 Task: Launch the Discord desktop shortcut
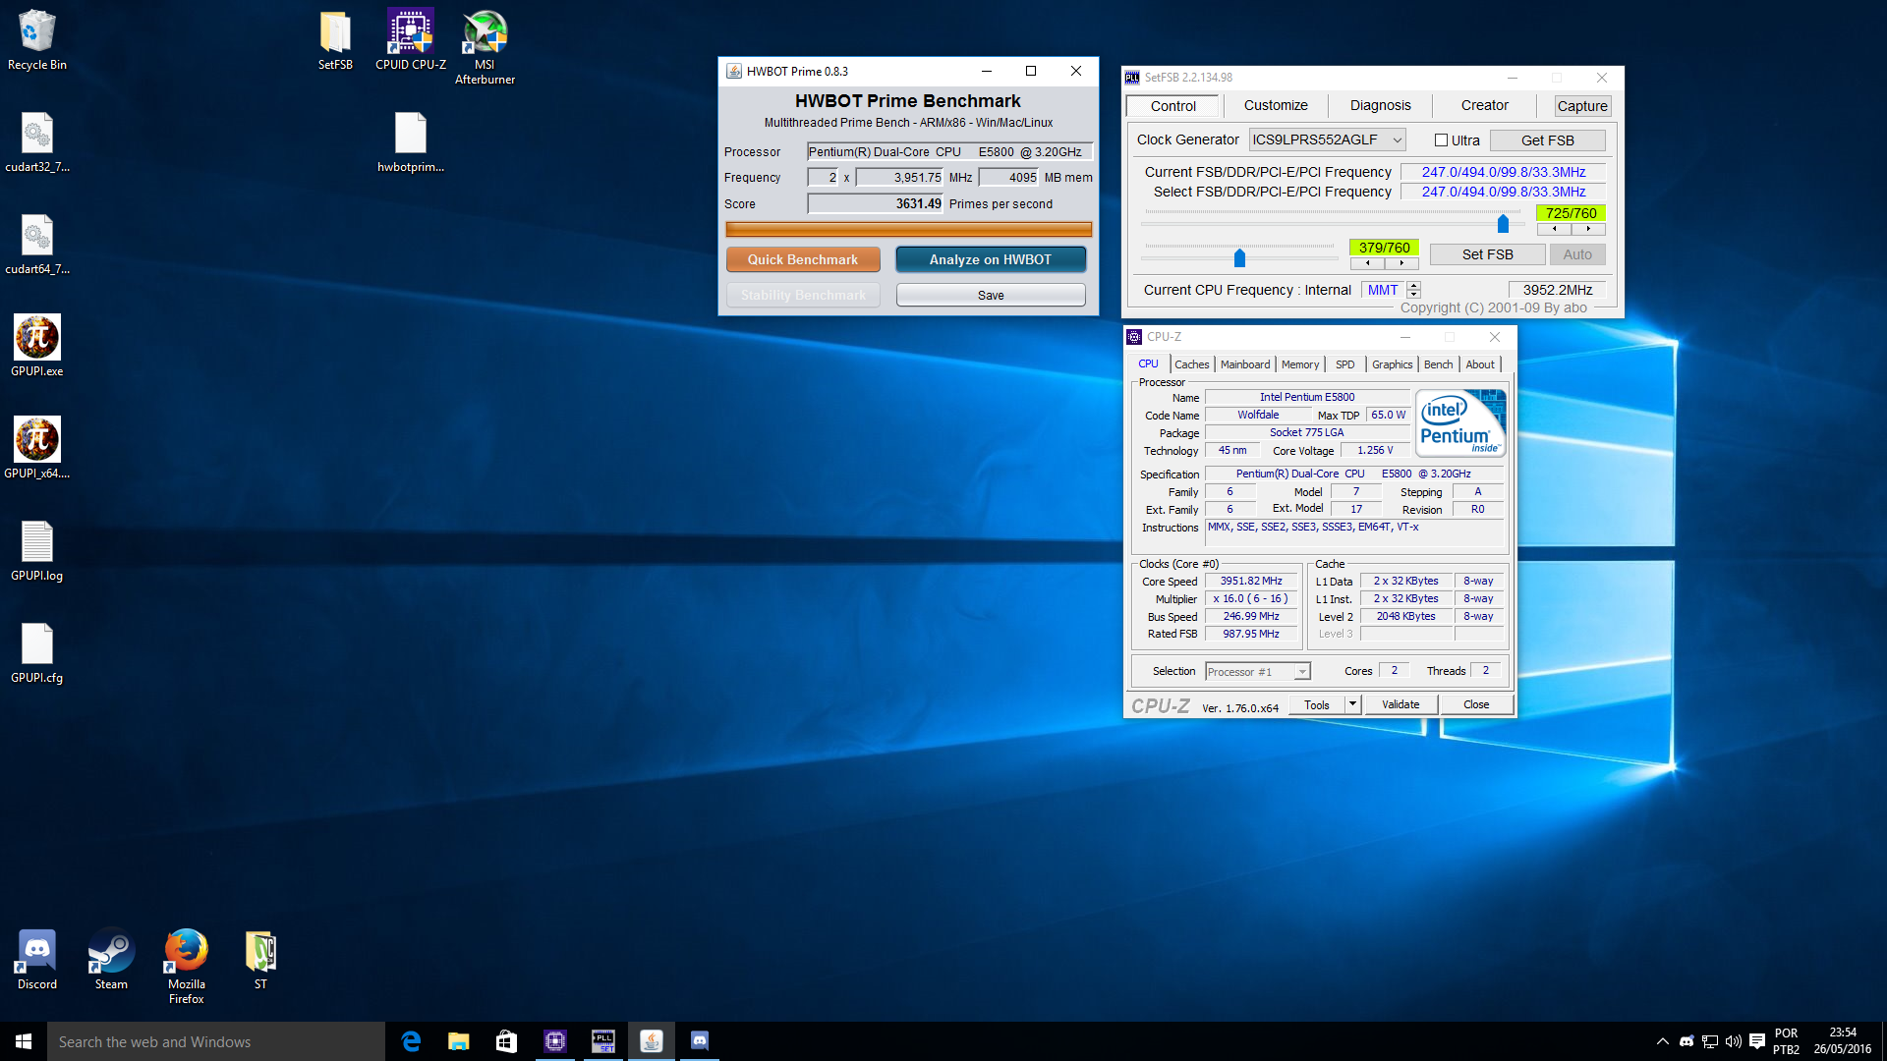37,960
